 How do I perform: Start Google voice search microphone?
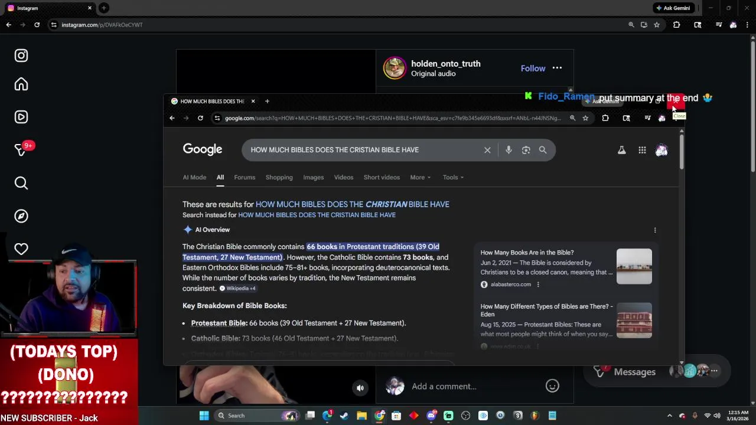tap(509, 150)
